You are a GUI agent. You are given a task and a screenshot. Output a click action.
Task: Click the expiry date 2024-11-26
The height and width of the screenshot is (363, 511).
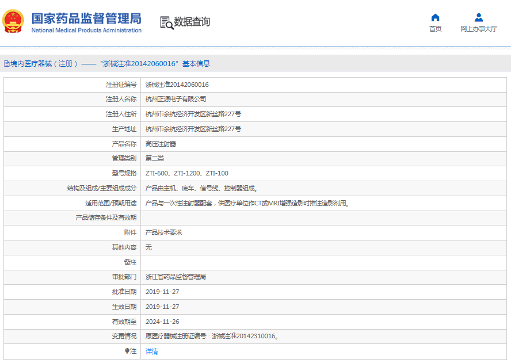pyautogui.click(x=162, y=322)
